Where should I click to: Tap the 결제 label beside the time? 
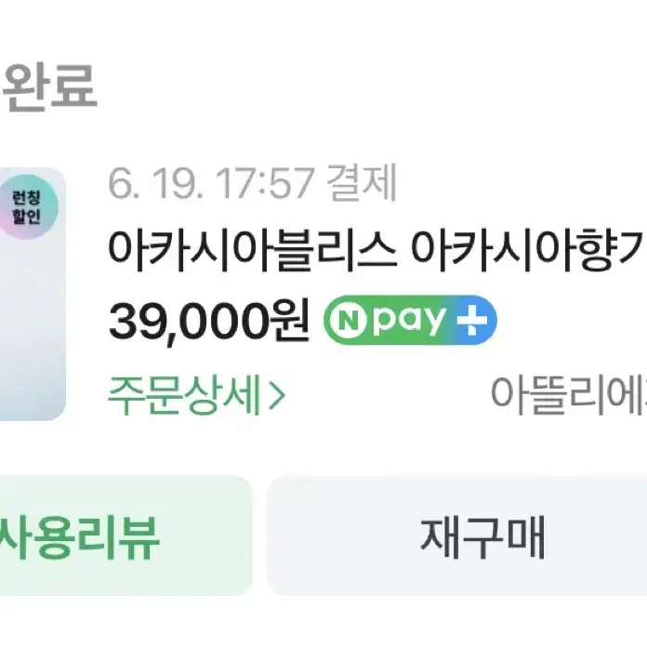362,183
